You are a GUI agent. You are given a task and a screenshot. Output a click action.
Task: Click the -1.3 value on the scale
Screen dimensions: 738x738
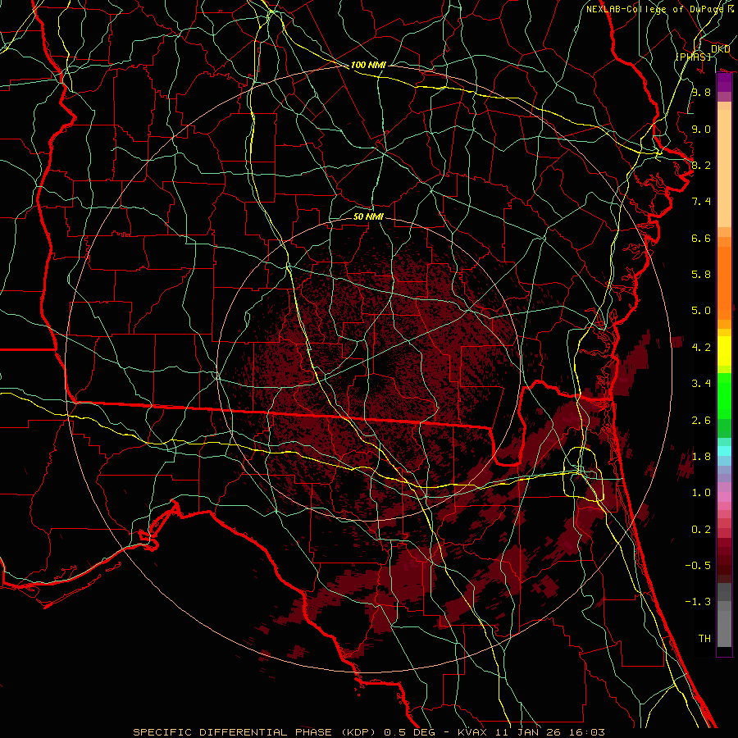pos(698,602)
